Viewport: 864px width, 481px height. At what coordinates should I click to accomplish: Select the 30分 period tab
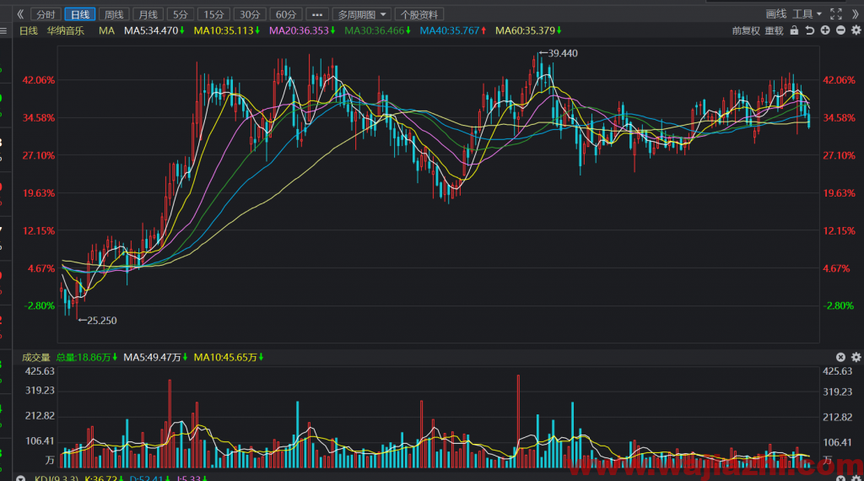coord(250,14)
